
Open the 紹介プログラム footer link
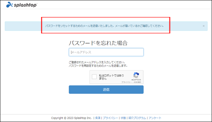click(137, 118)
